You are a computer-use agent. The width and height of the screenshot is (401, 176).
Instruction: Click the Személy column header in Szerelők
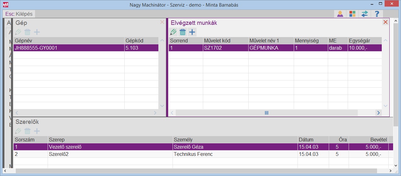pyautogui.click(x=235, y=140)
